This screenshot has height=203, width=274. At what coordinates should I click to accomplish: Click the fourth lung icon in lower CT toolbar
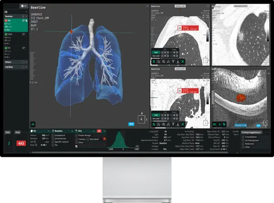(x=168, y=124)
